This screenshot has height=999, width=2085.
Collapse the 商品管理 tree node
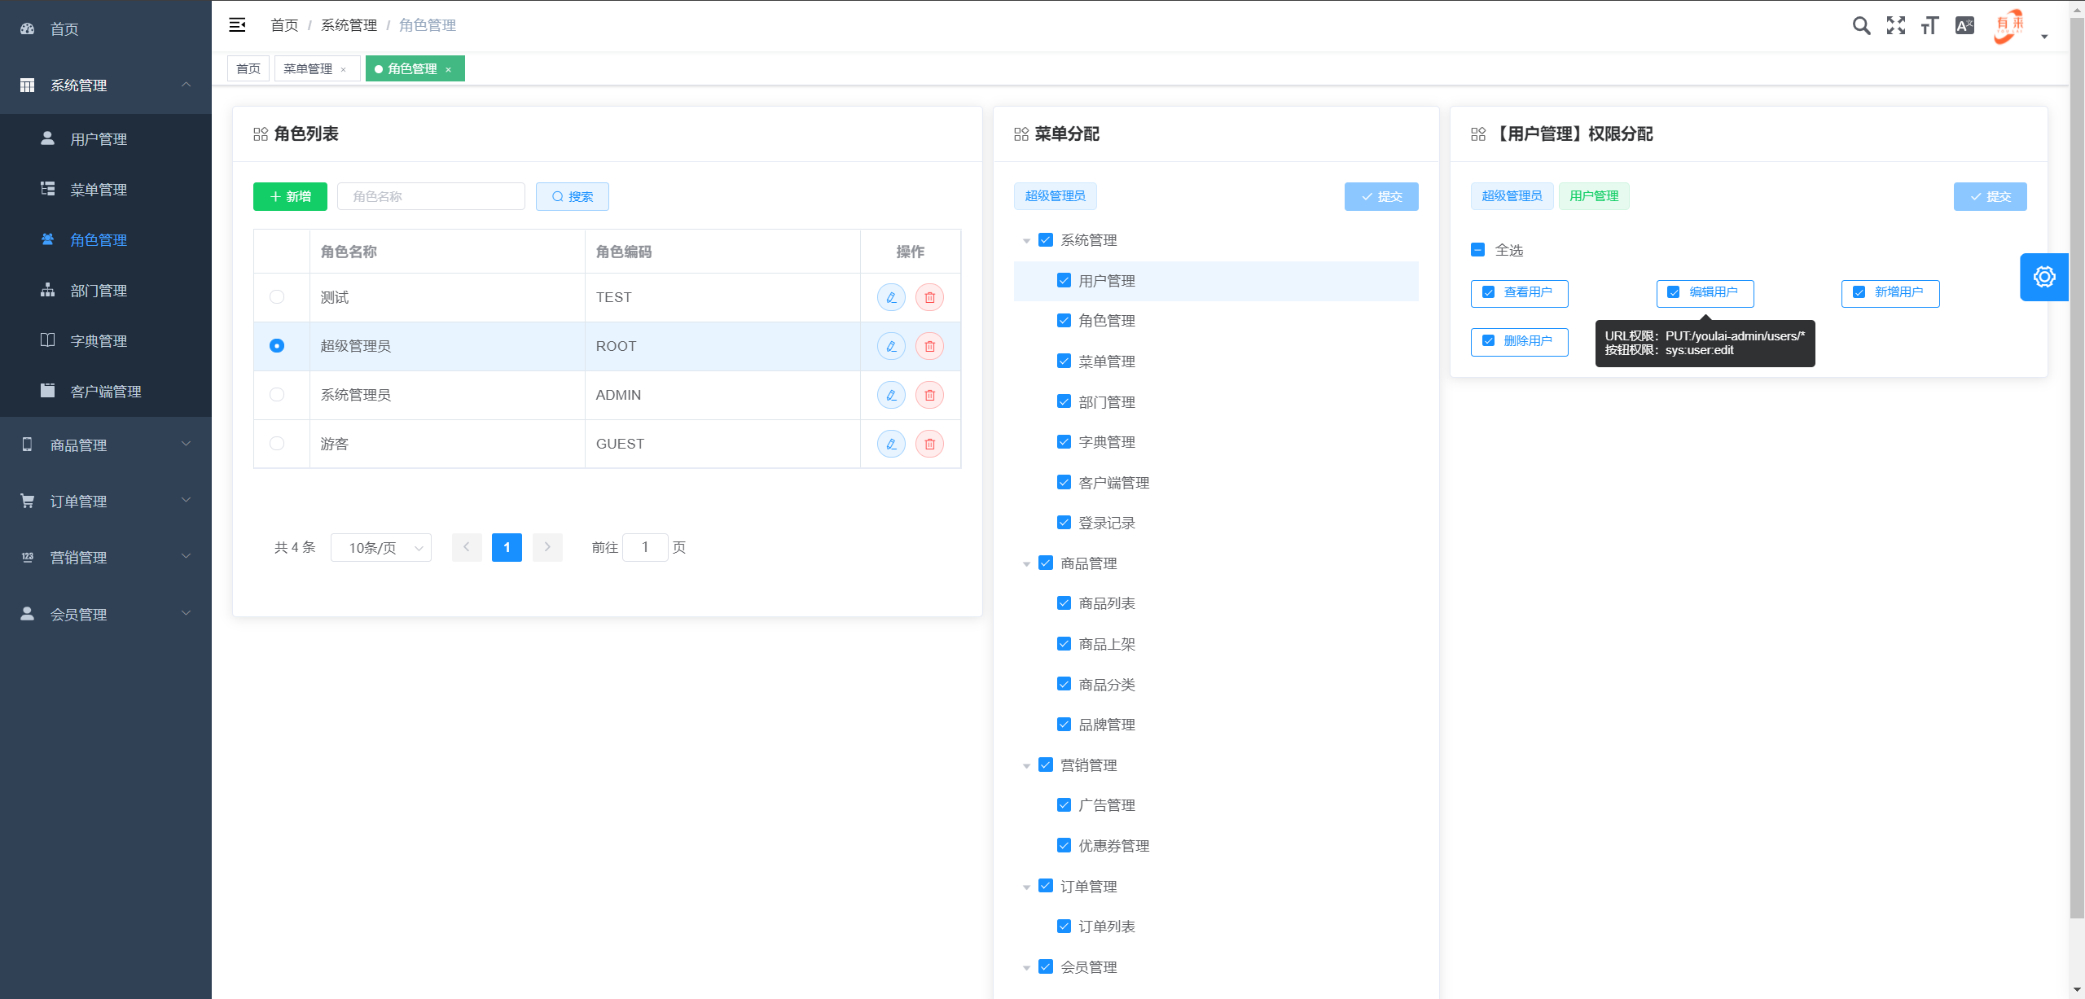point(1026,563)
